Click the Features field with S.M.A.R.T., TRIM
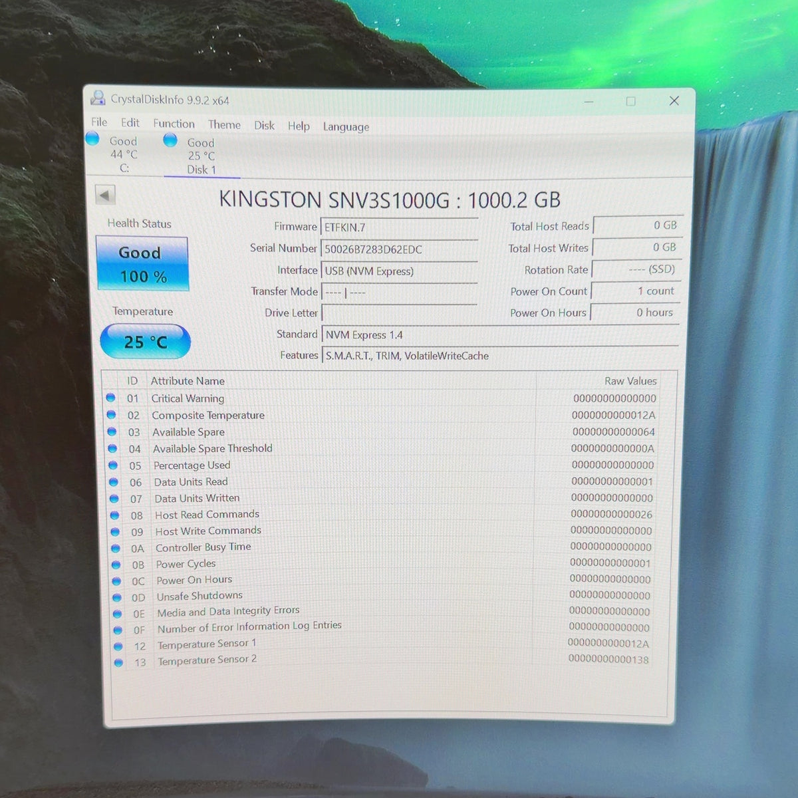Screen dimensions: 798x798 [500, 356]
